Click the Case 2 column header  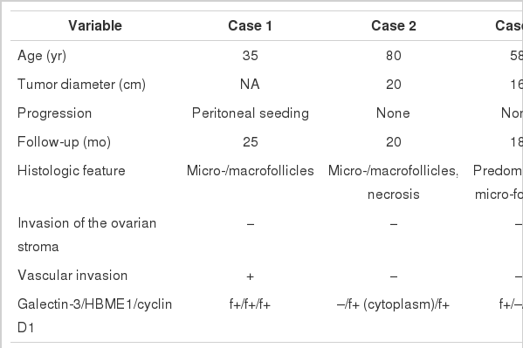pyautogui.click(x=394, y=25)
